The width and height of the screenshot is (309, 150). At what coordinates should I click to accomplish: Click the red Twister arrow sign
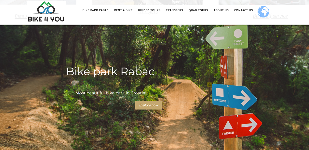tap(240, 126)
